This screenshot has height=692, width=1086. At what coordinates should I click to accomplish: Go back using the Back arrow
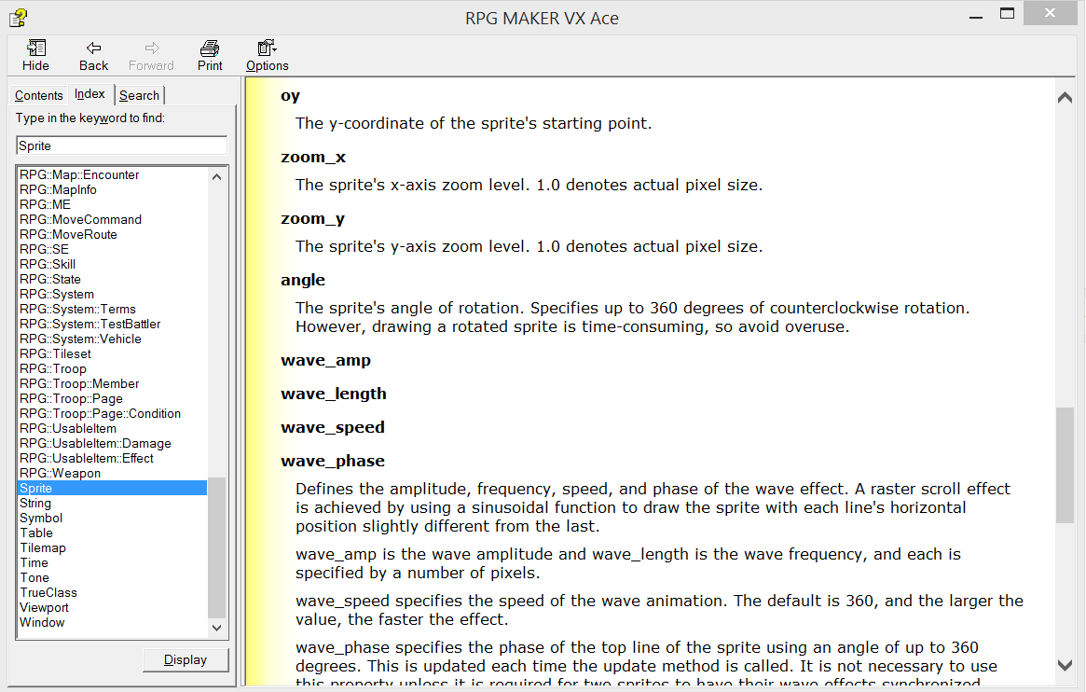[93, 55]
